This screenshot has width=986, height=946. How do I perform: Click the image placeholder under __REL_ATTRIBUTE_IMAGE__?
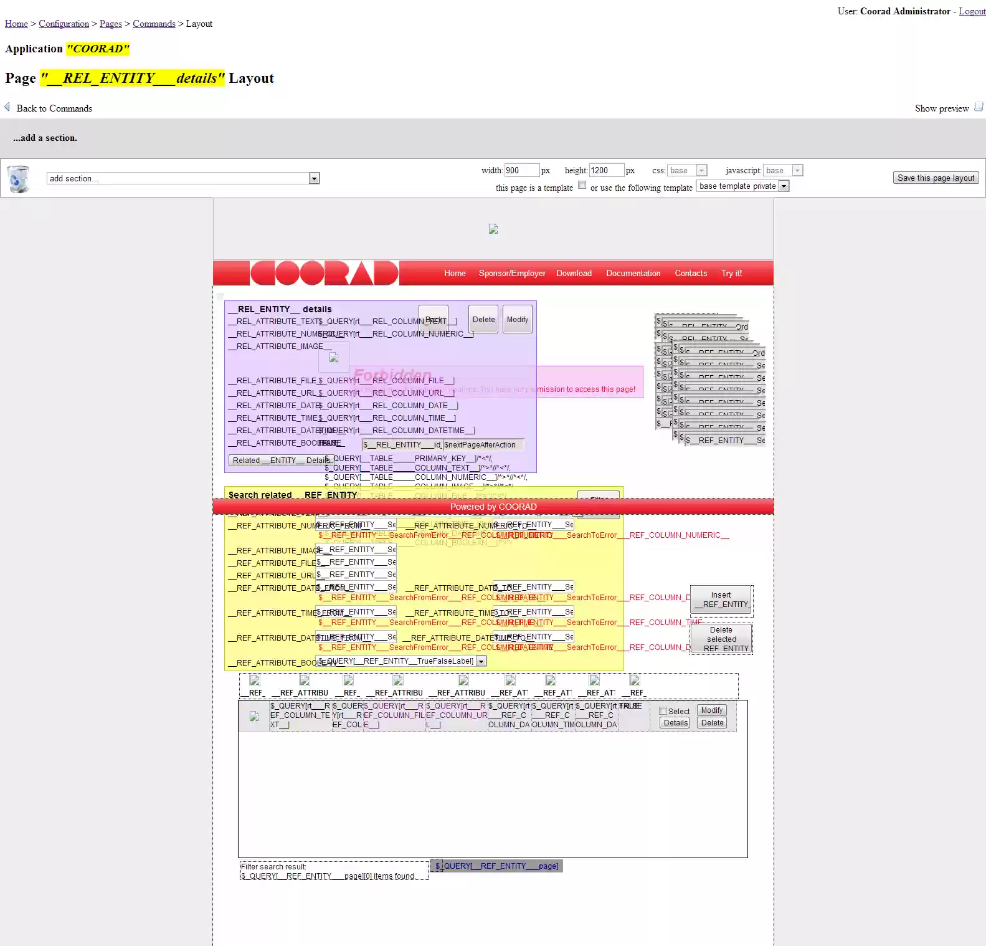[334, 358]
